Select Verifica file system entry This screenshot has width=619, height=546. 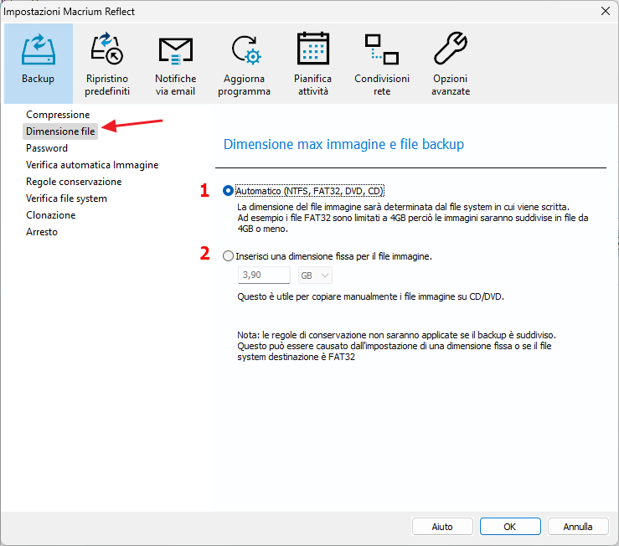pos(66,198)
